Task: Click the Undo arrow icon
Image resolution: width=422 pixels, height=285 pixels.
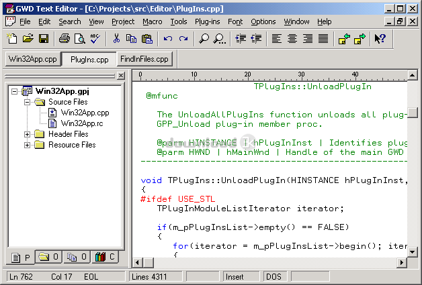Action: (x=168, y=39)
